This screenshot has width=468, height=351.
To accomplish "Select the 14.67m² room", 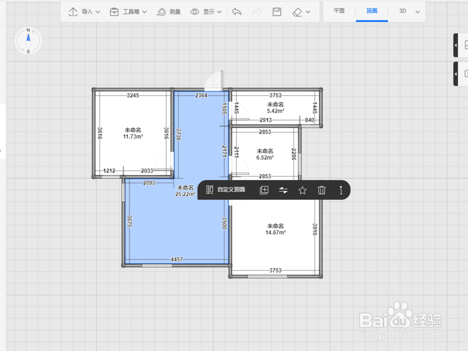I will [275, 229].
